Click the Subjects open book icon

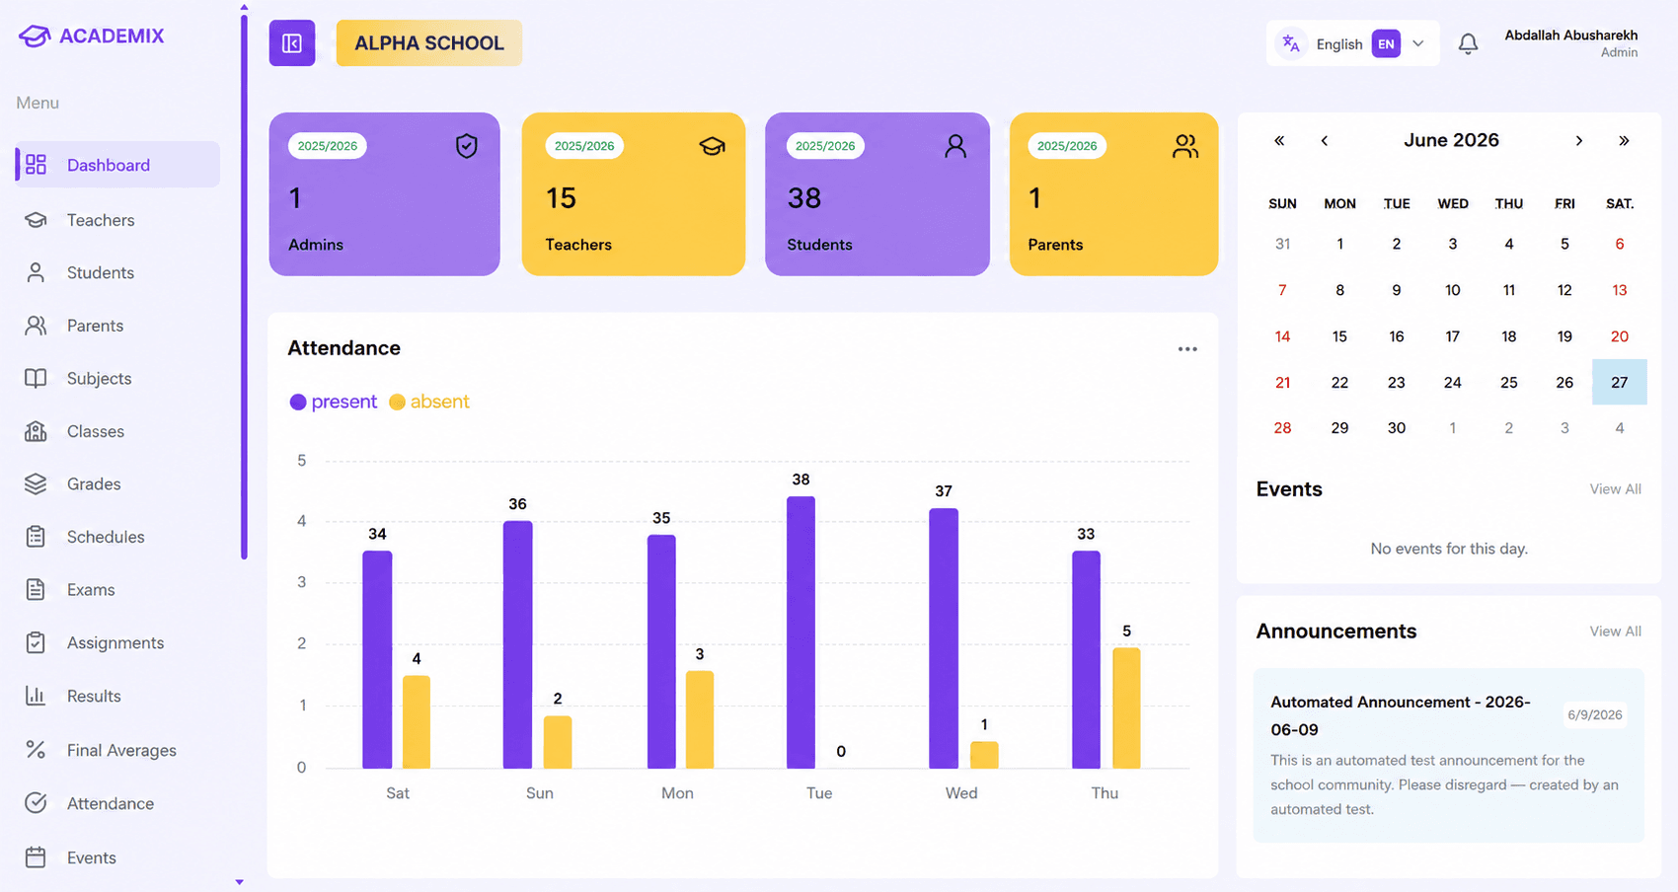[36, 378]
